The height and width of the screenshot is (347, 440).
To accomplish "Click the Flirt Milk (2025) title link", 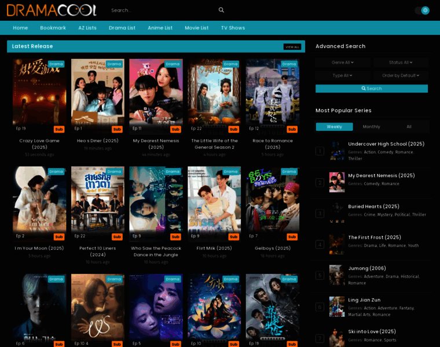I will [x=214, y=248].
